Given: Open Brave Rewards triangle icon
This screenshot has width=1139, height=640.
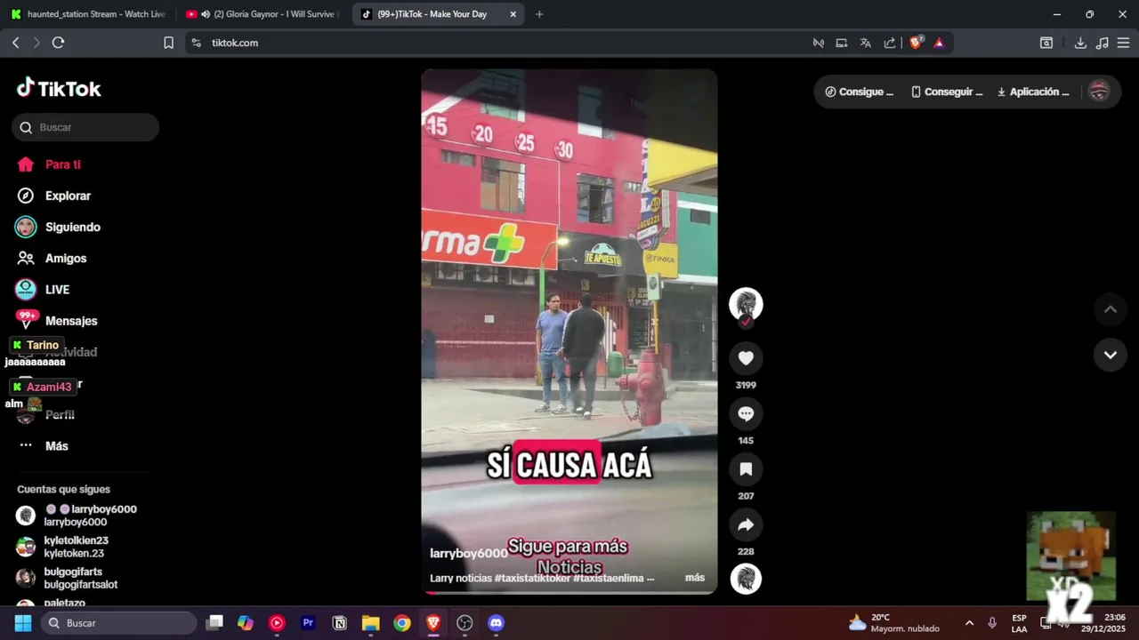Looking at the screenshot, I should (939, 43).
